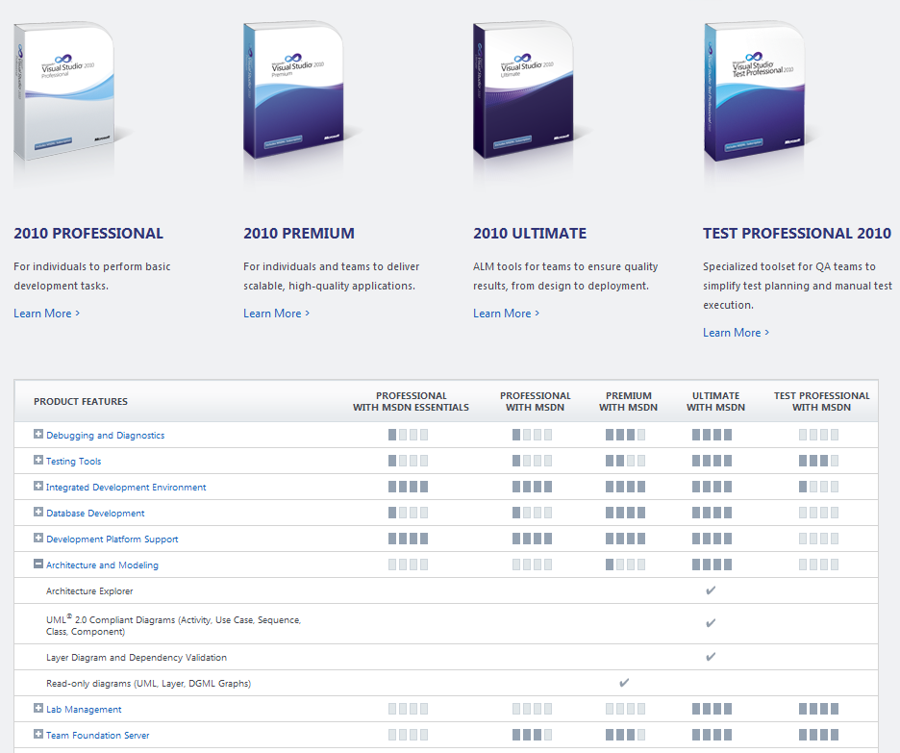
Task: Click Ultimate rating bars for Debugging and Diagnostics
Action: pos(712,435)
